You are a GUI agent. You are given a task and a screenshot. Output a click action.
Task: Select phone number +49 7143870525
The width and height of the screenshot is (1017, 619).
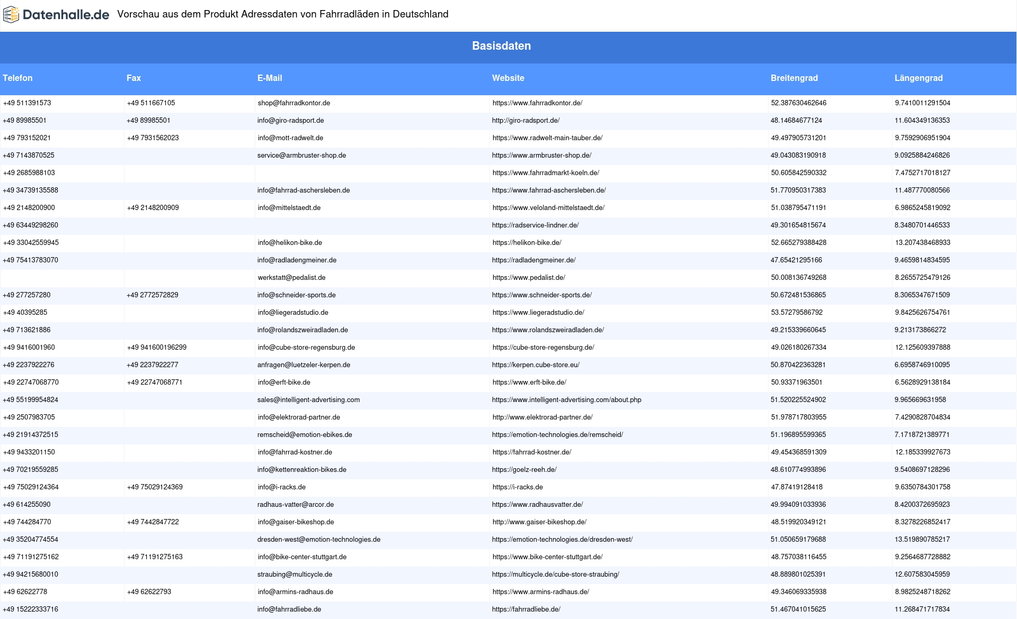(x=29, y=156)
